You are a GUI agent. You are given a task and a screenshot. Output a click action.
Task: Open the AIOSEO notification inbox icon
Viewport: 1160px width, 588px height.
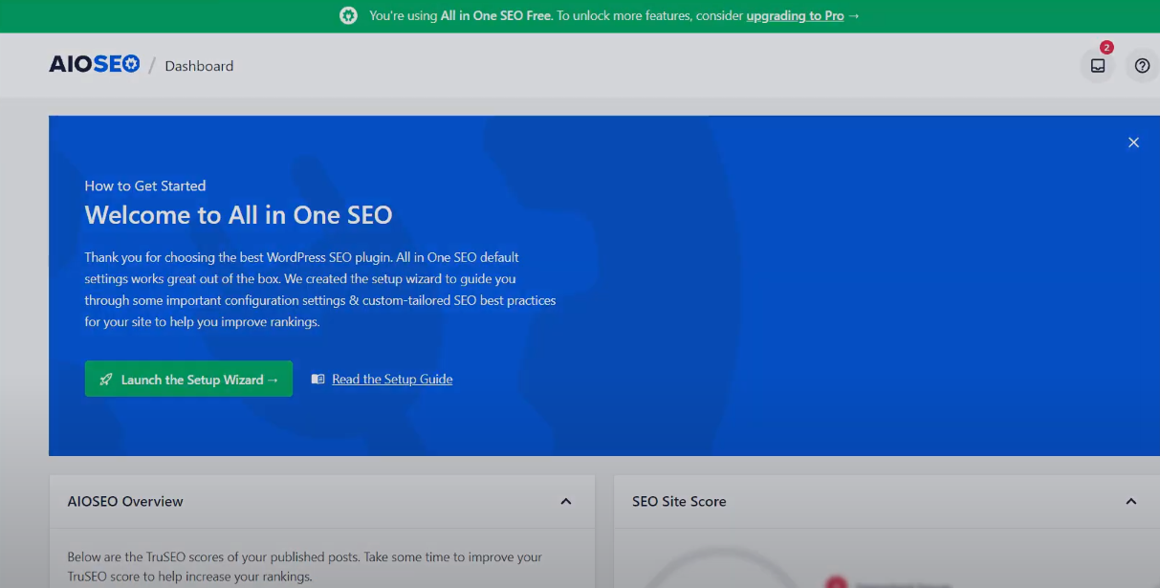point(1097,65)
